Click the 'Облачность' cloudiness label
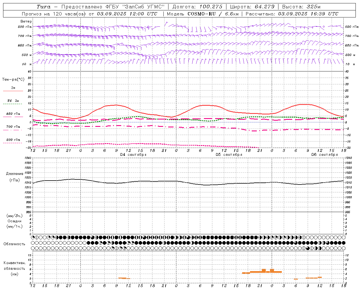This screenshot has height=288, width=360. (x=14, y=244)
